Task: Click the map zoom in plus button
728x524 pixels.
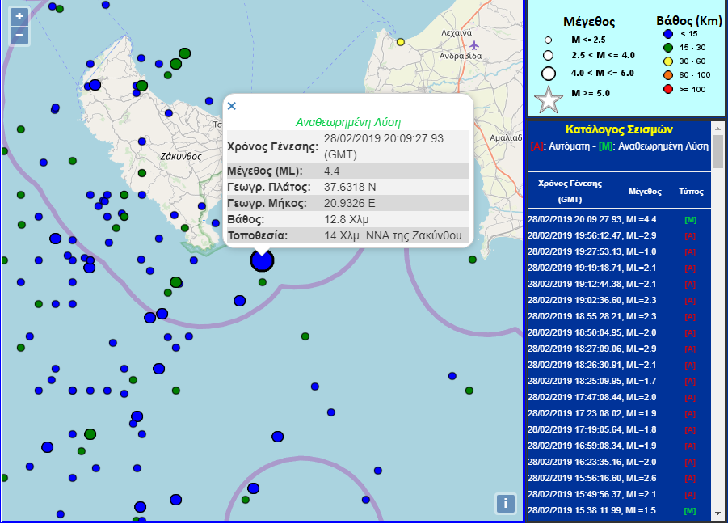Action: [19, 16]
